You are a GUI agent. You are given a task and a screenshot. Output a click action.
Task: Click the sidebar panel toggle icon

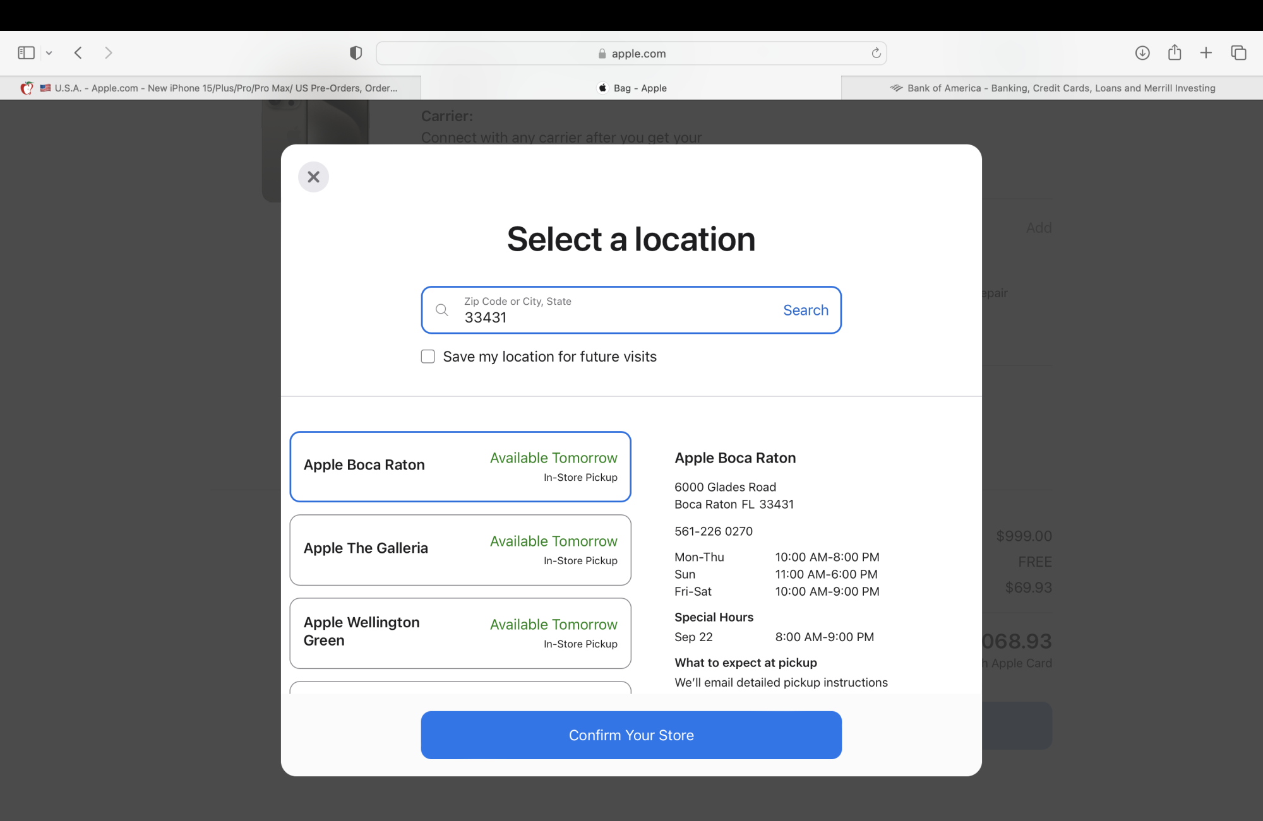pos(26,52)
